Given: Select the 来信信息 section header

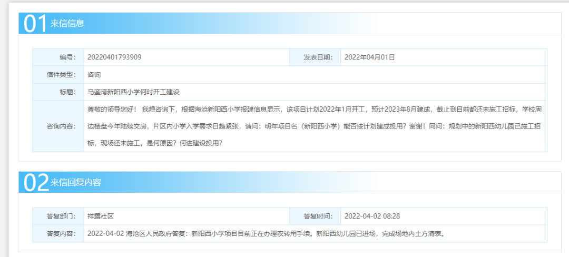Looking at the screenshot, I should point(67,24).
